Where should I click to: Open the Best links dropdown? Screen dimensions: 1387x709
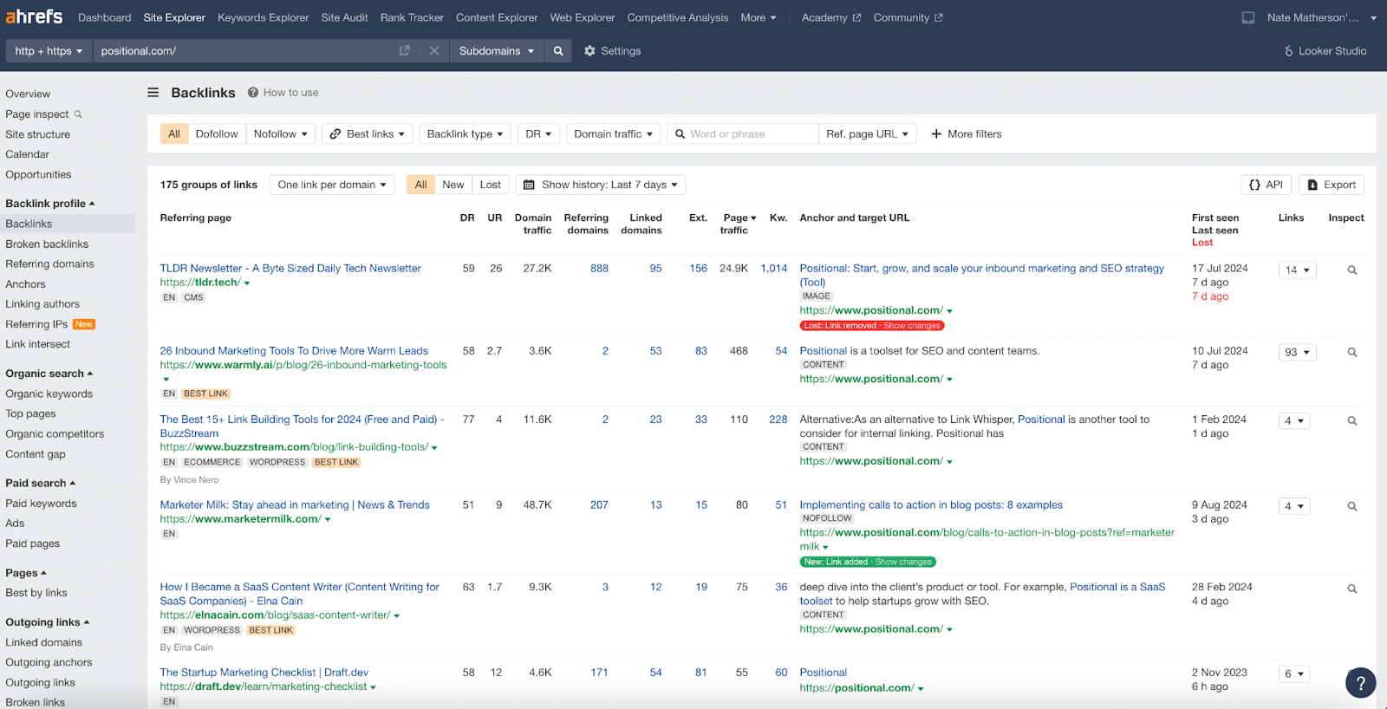click(368, 134)
